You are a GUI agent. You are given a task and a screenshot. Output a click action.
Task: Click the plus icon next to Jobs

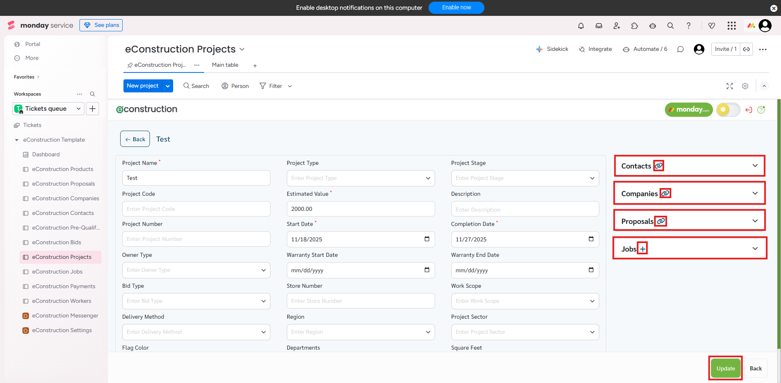[642, 249]
